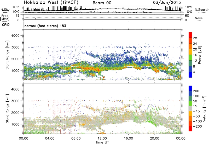The height and width of the screenshot is (144, 209).
Task: Click the '16' tick on Power colorbar
Action: 195,55
